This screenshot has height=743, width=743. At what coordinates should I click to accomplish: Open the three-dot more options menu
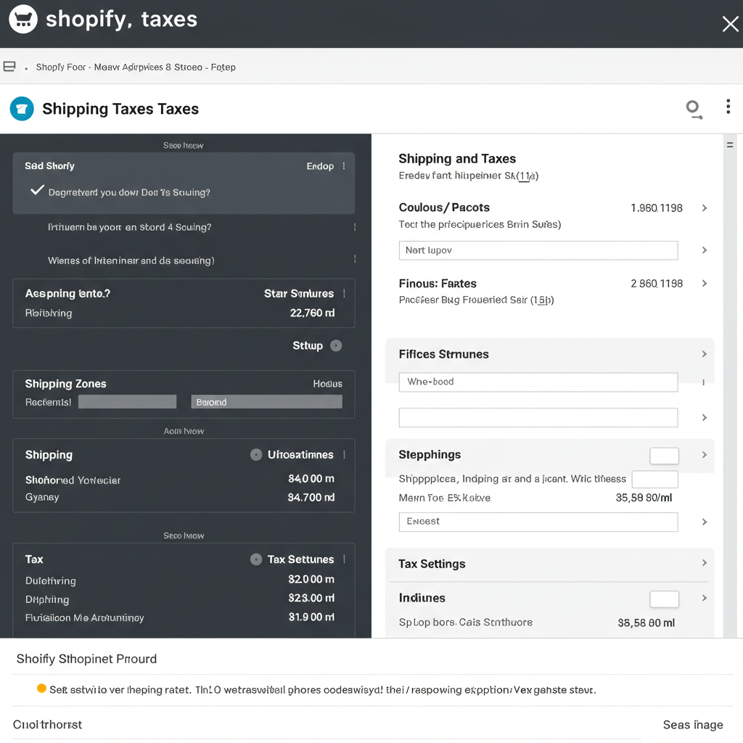click(728, 107)
